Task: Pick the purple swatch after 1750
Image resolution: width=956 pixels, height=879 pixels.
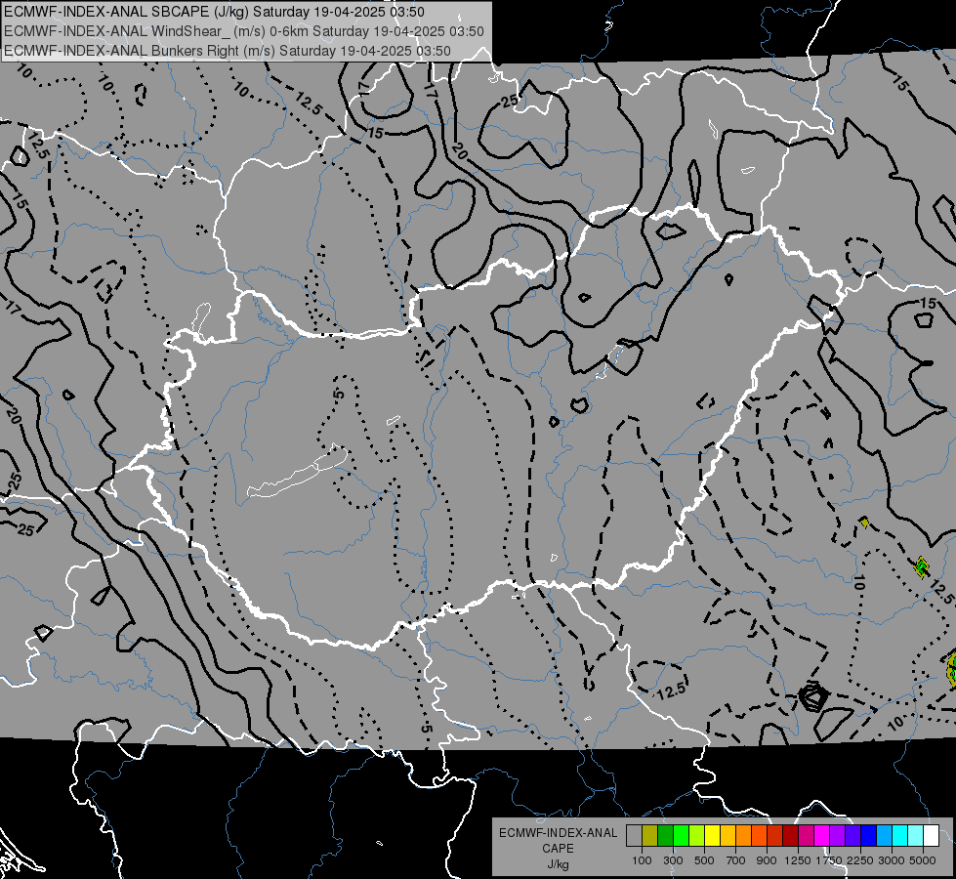Action: click(837, 836)
